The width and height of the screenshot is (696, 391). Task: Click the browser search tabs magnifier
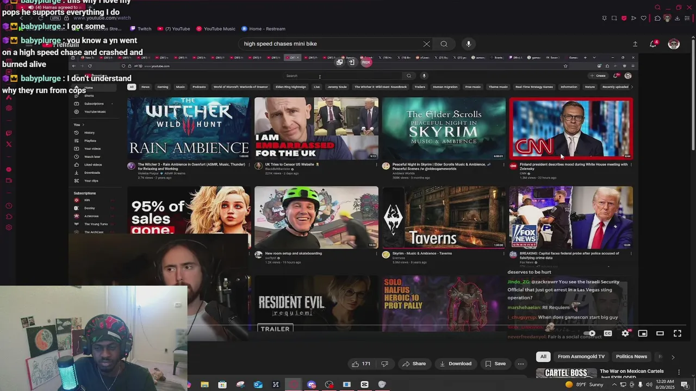pyautogui.click(x=657, y=8)
